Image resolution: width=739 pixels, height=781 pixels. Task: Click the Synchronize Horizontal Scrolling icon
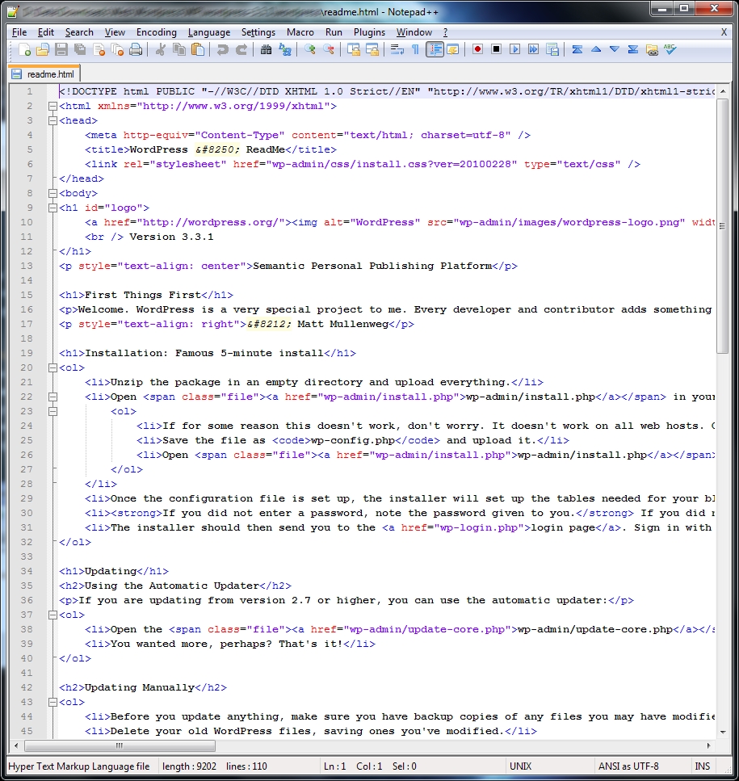[372, 49]
